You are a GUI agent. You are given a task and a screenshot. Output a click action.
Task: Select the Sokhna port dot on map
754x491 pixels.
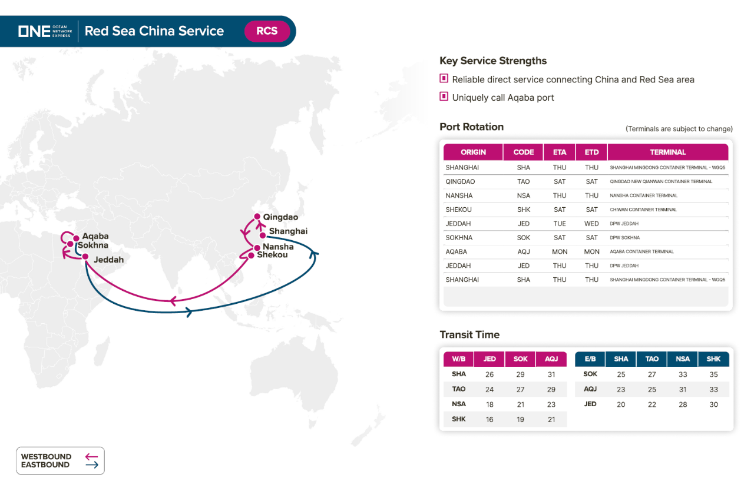click(70, 244)
